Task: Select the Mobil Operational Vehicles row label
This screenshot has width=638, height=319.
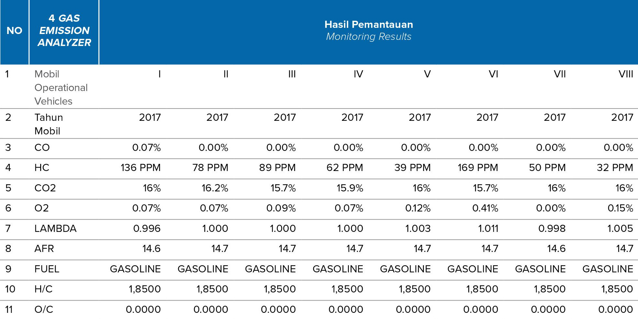Action: pyautogui.click(x=61, y=87)
